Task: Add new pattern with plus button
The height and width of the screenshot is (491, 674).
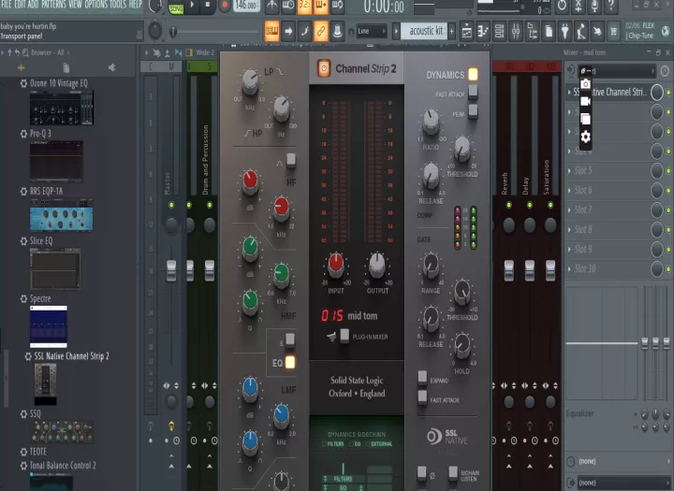Action: tap(452, 31)
